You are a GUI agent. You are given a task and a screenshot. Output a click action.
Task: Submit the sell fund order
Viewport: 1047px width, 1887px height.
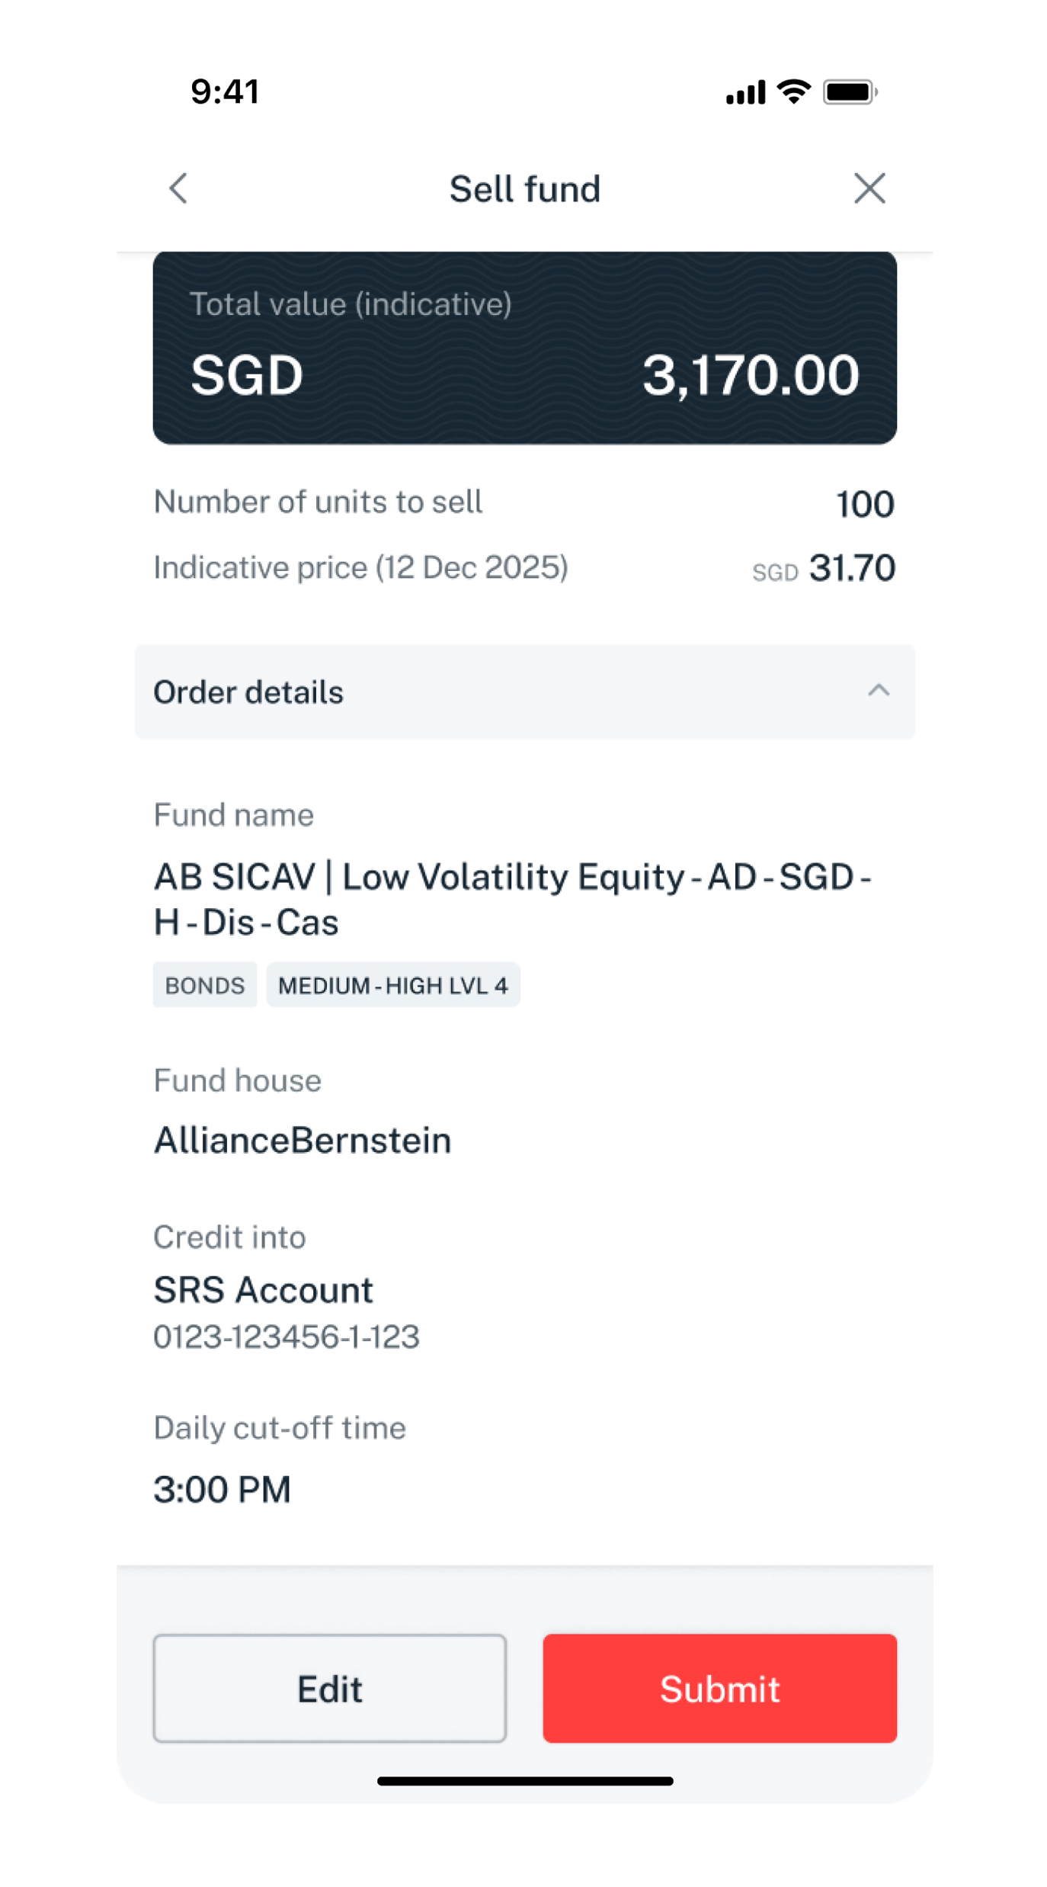[719, 1688]
